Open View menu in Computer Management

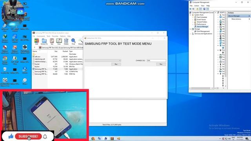tap(203, 6)
